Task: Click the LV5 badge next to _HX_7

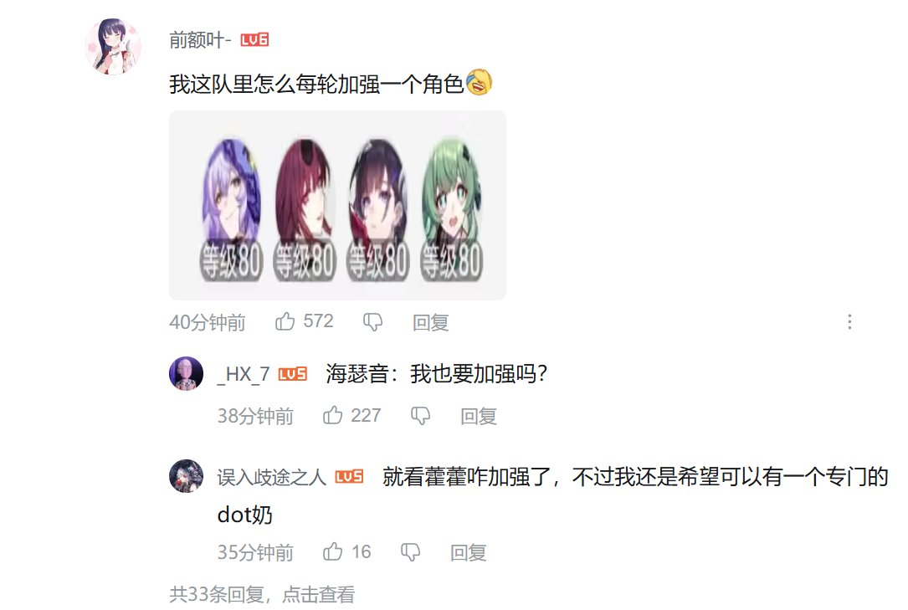Action: [x=292, y=374]
